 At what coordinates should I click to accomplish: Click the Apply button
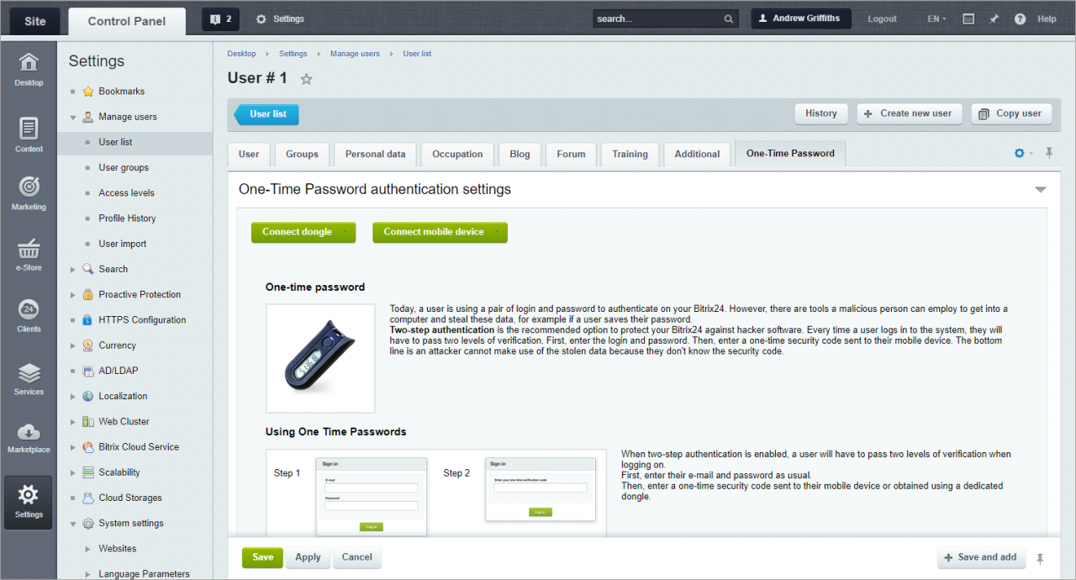click(x=308, y=557)
